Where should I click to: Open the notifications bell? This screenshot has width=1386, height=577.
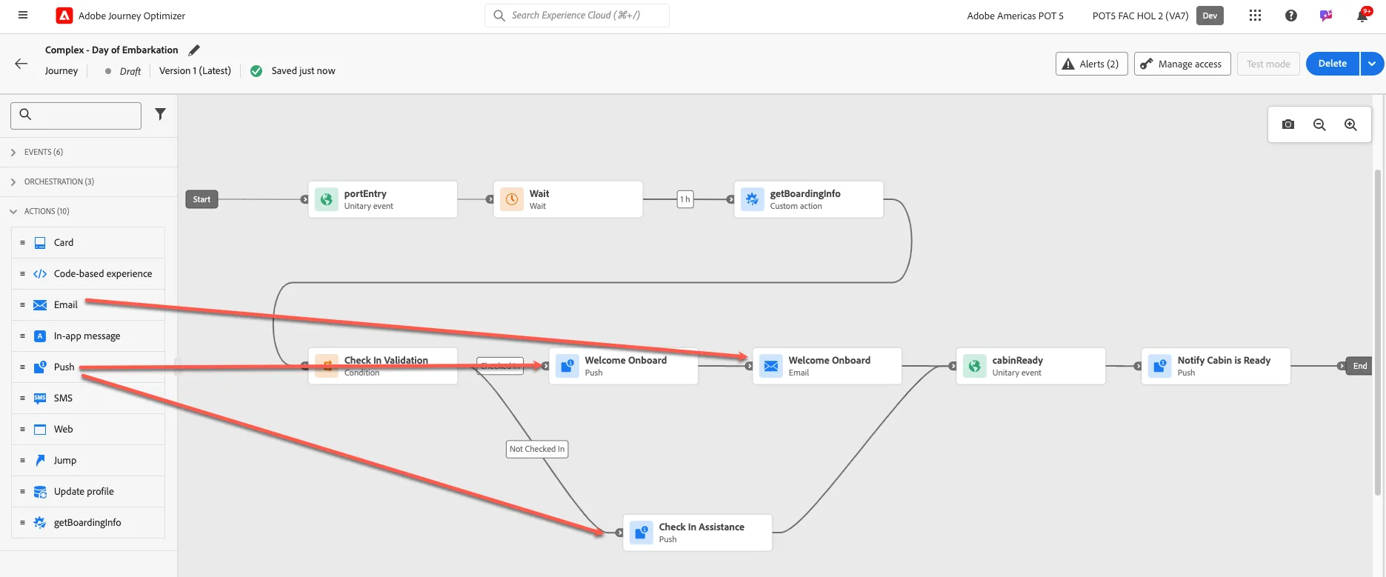(1362, 16)
